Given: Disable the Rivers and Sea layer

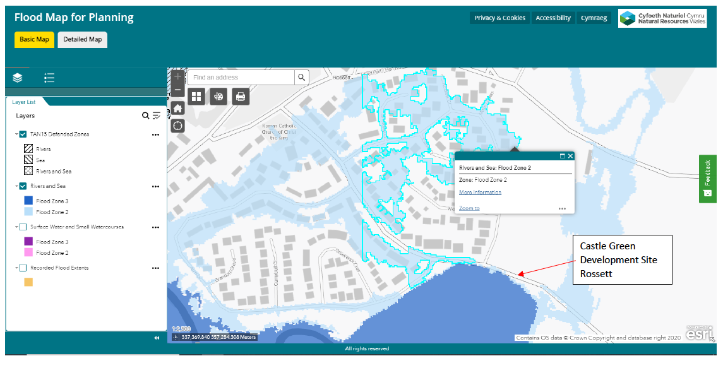Looking at the screenshot, I should click(x=22, y=186).
